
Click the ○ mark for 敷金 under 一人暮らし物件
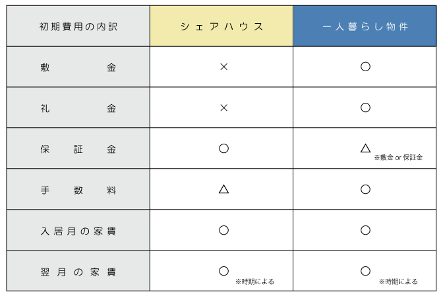365,67
